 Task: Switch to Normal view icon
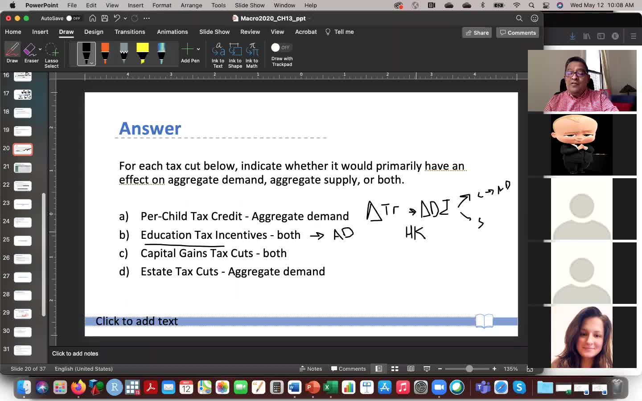point(379,369)
